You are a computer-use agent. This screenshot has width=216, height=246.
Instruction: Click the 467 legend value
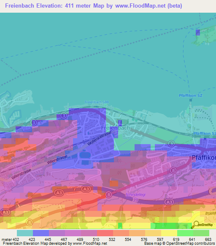[64, 240]
